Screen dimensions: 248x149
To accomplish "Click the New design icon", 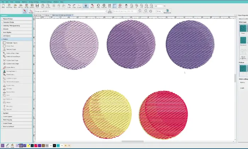I will coord(3,6).
